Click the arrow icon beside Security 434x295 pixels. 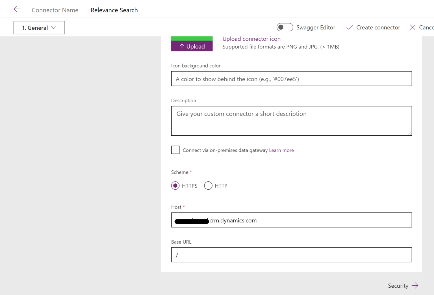point(415,285)
